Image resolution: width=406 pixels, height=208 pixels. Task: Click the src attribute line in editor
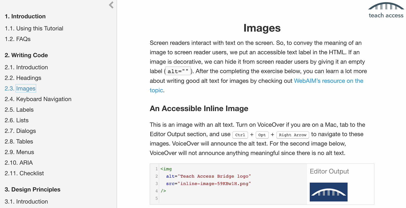click(x=208, y=184)
